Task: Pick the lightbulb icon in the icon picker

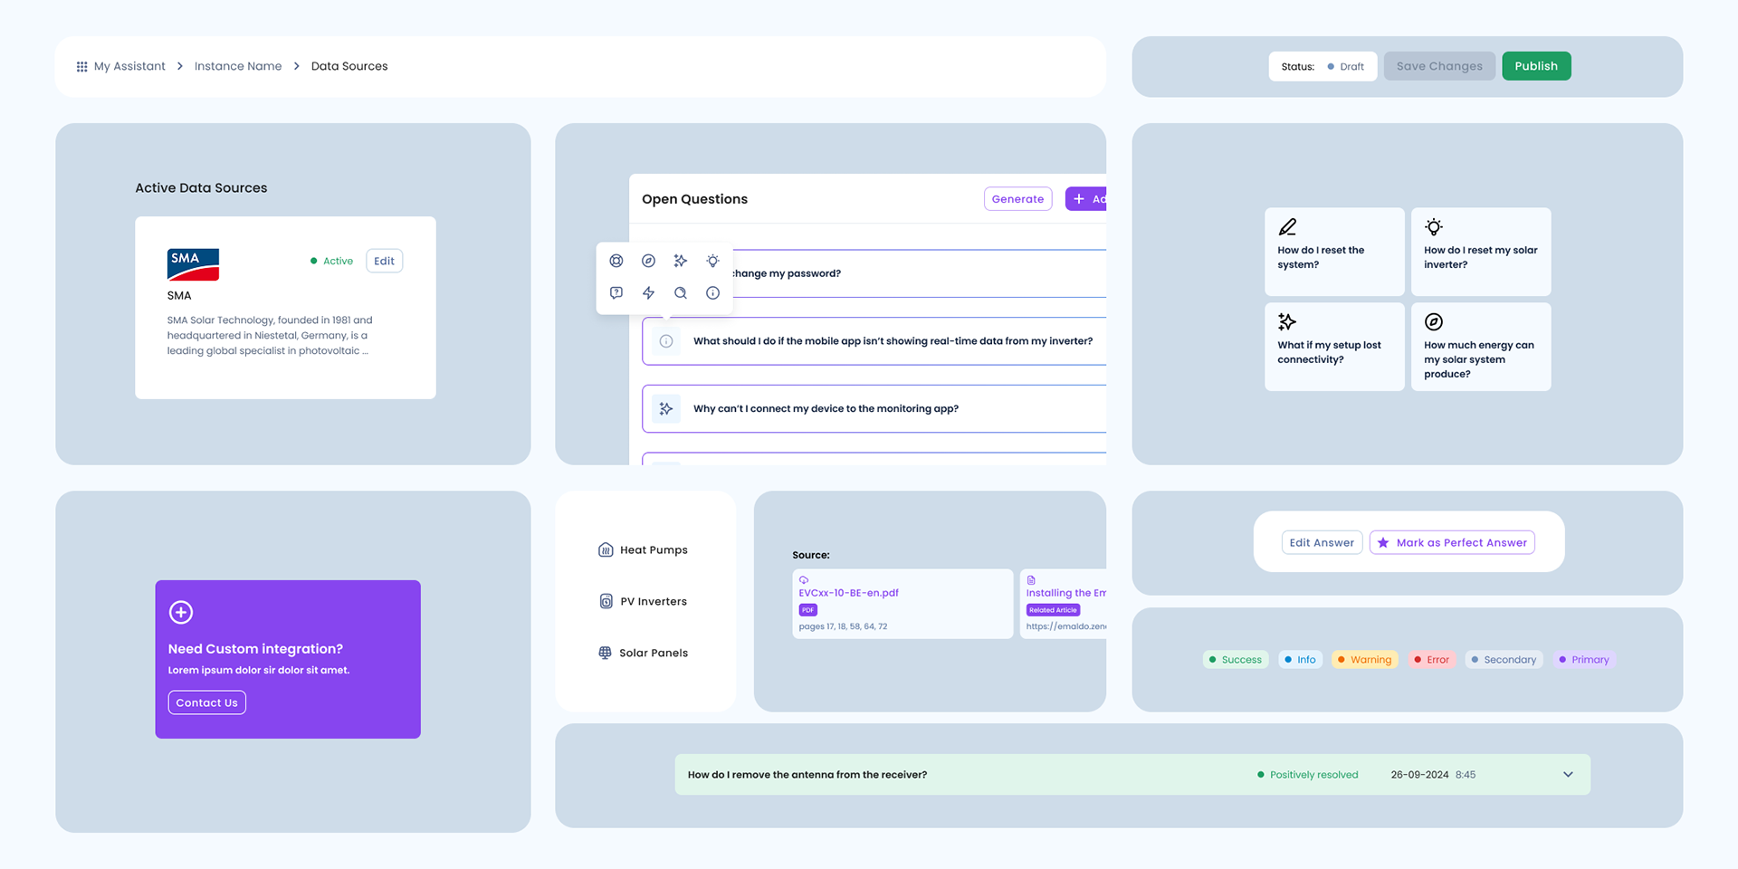Action: point(712,261)
